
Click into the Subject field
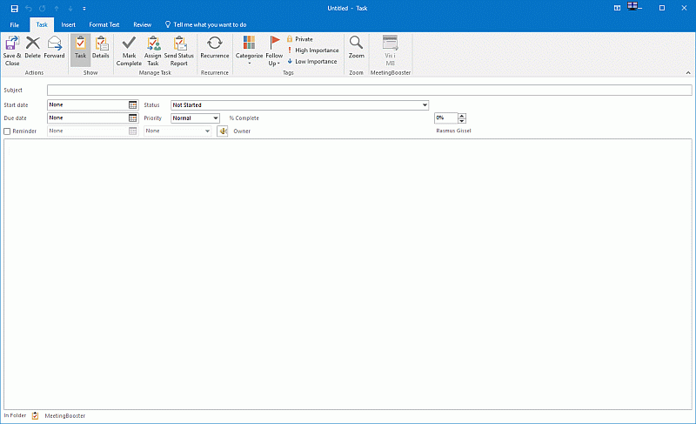pyautogui.click(x=369, y=91)
